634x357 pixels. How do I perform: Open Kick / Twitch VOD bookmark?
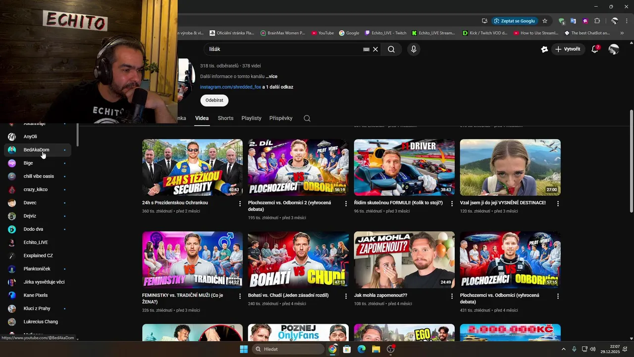[485, 33]
